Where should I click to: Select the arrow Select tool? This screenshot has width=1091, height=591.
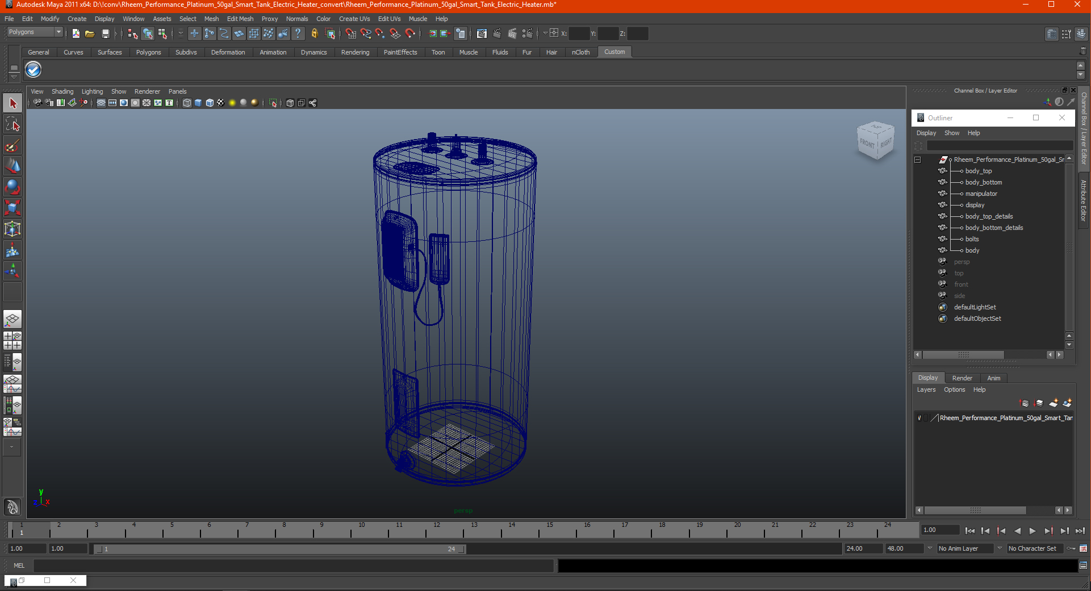(12, 103)
